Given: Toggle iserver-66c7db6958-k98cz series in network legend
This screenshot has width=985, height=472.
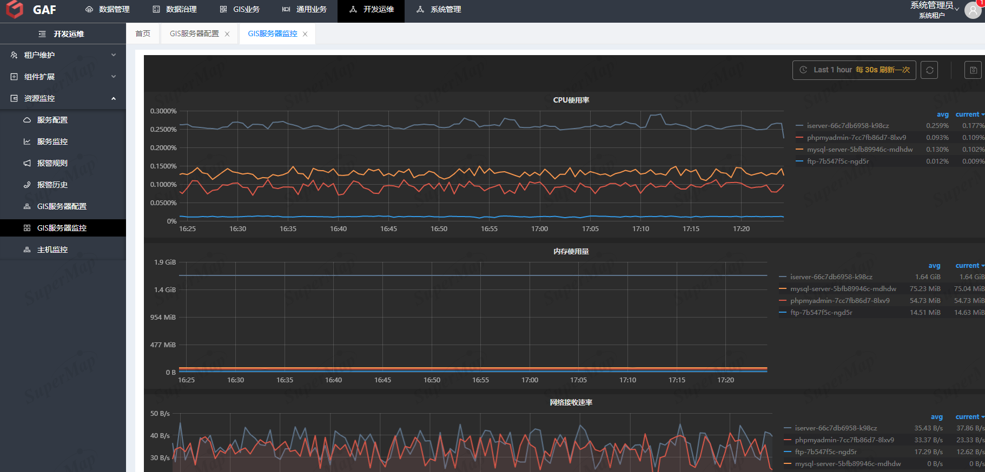Looking at the screenshot, I should click(836, 428).
